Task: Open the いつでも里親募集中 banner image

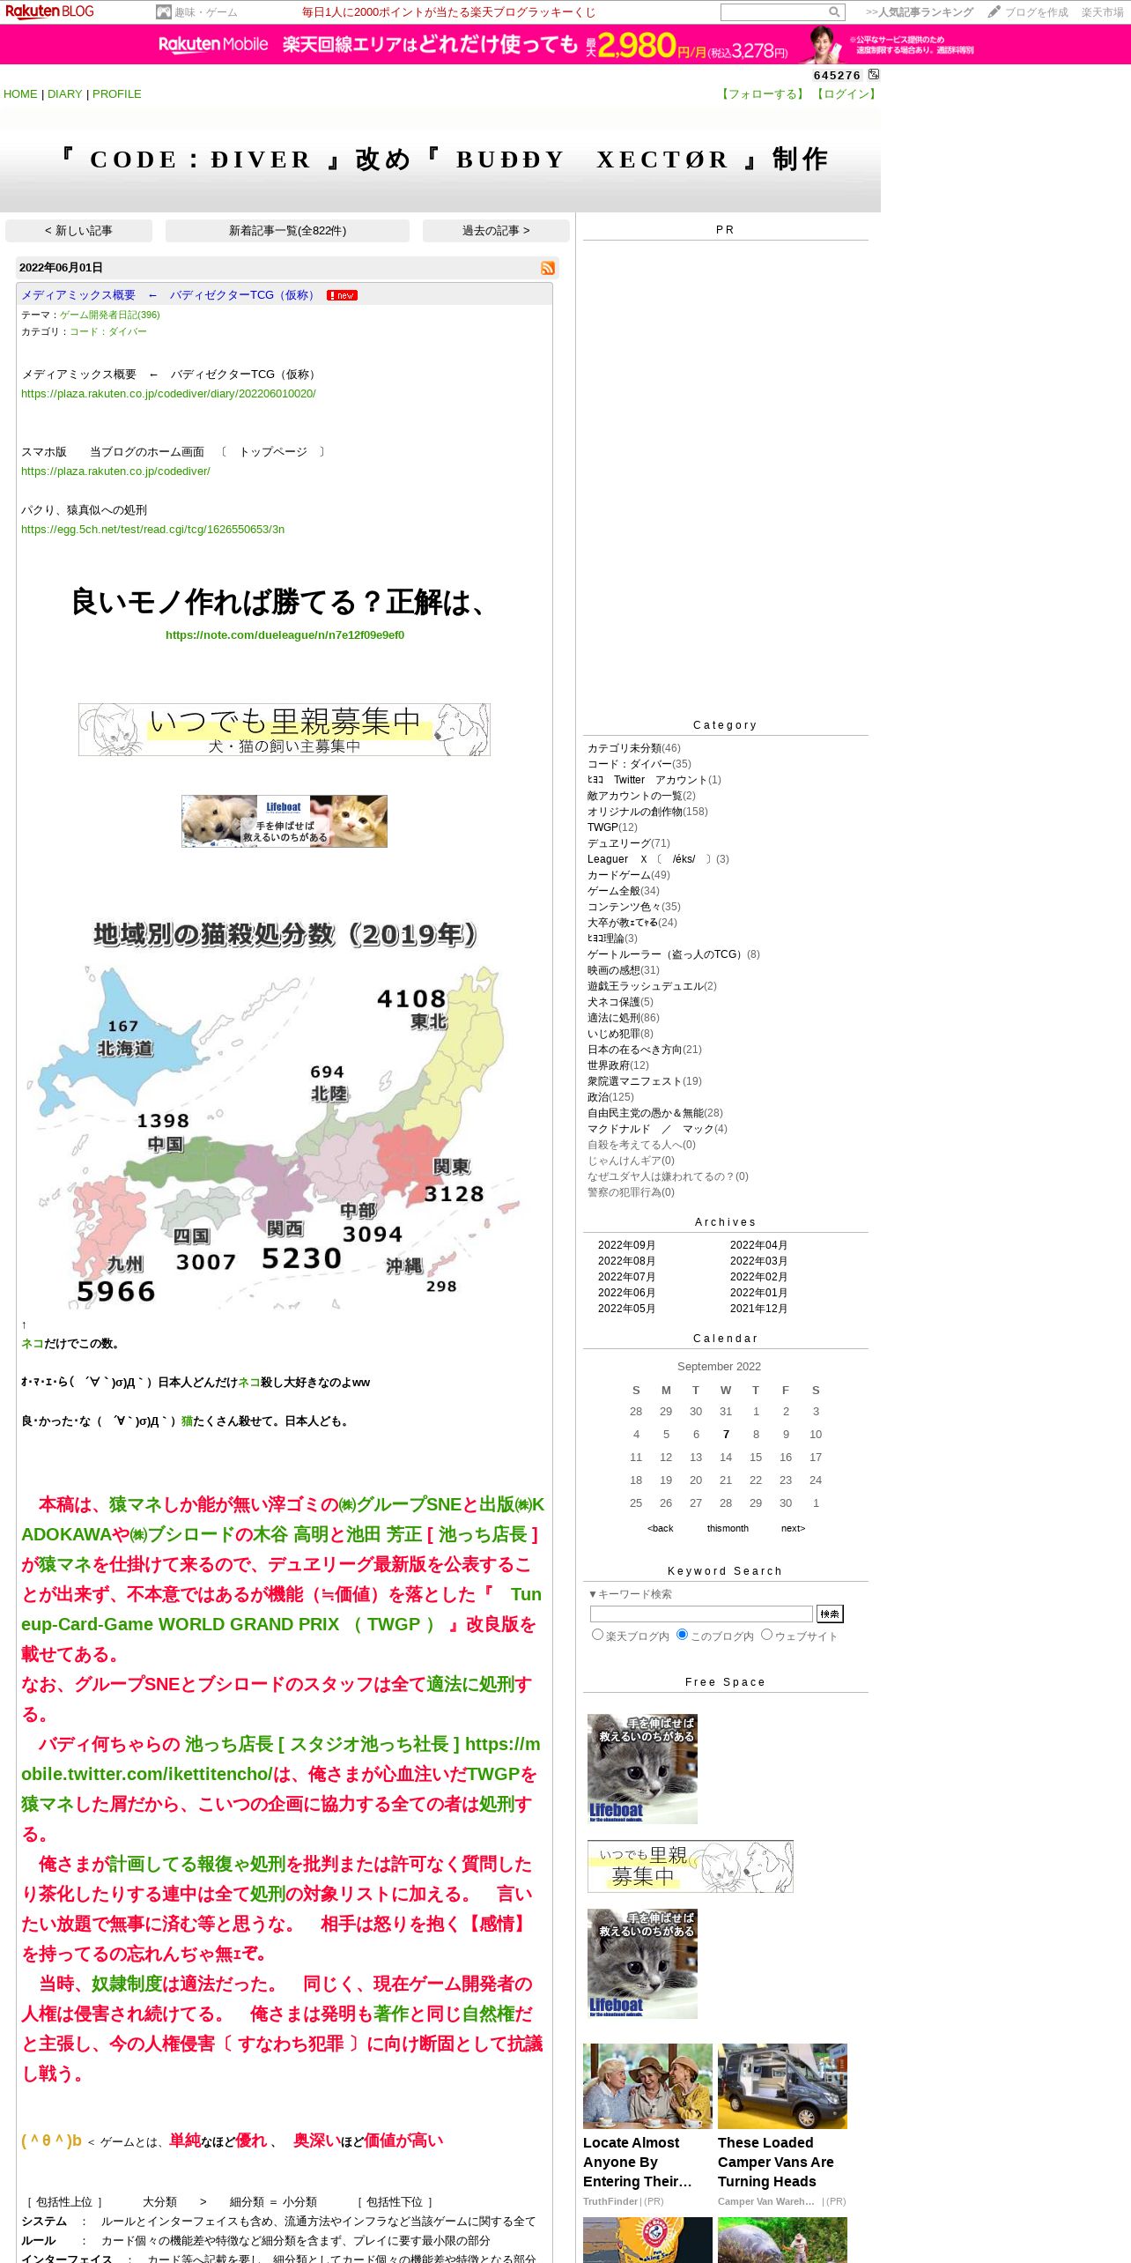Action: coord(285,730)
